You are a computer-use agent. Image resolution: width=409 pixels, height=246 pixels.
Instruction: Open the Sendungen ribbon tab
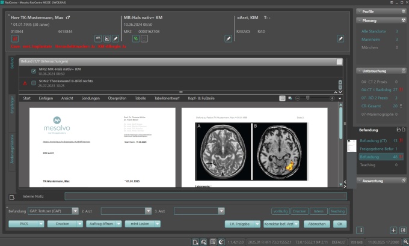(x=90, y=98)
